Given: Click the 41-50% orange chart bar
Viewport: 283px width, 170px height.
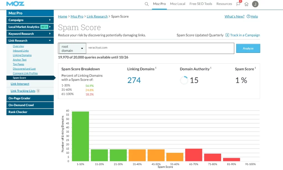Looking at the screenshot, I should coord(156,155).
